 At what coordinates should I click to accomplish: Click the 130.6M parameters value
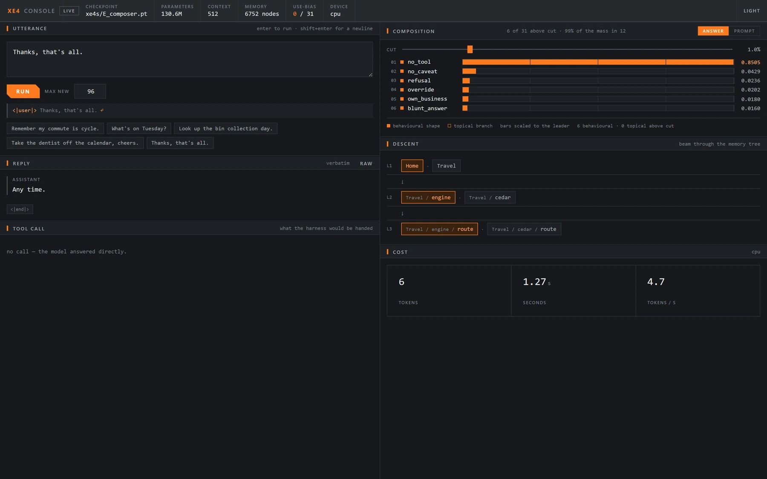pos(172,14)
